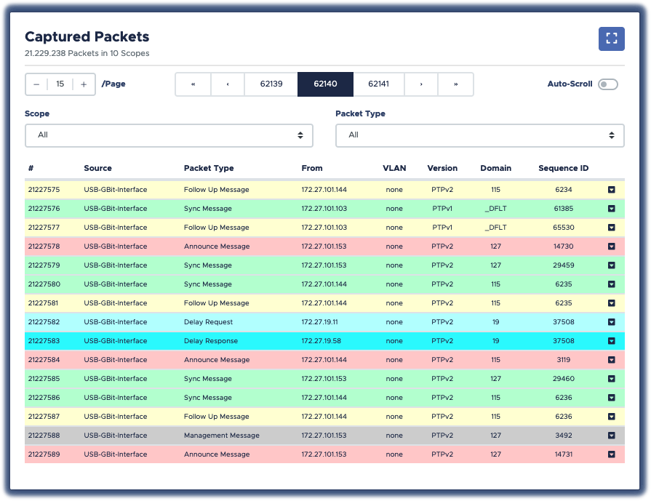Expand details for packet 21227578

pyautogui.click(x=611, y=247)
